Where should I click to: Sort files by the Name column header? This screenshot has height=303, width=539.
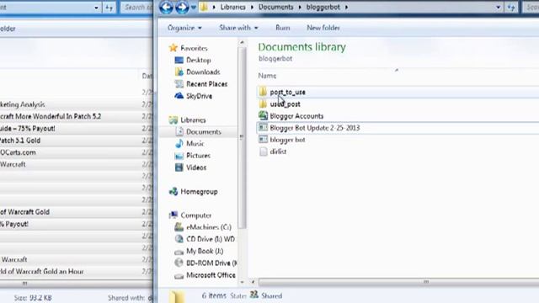267,76
